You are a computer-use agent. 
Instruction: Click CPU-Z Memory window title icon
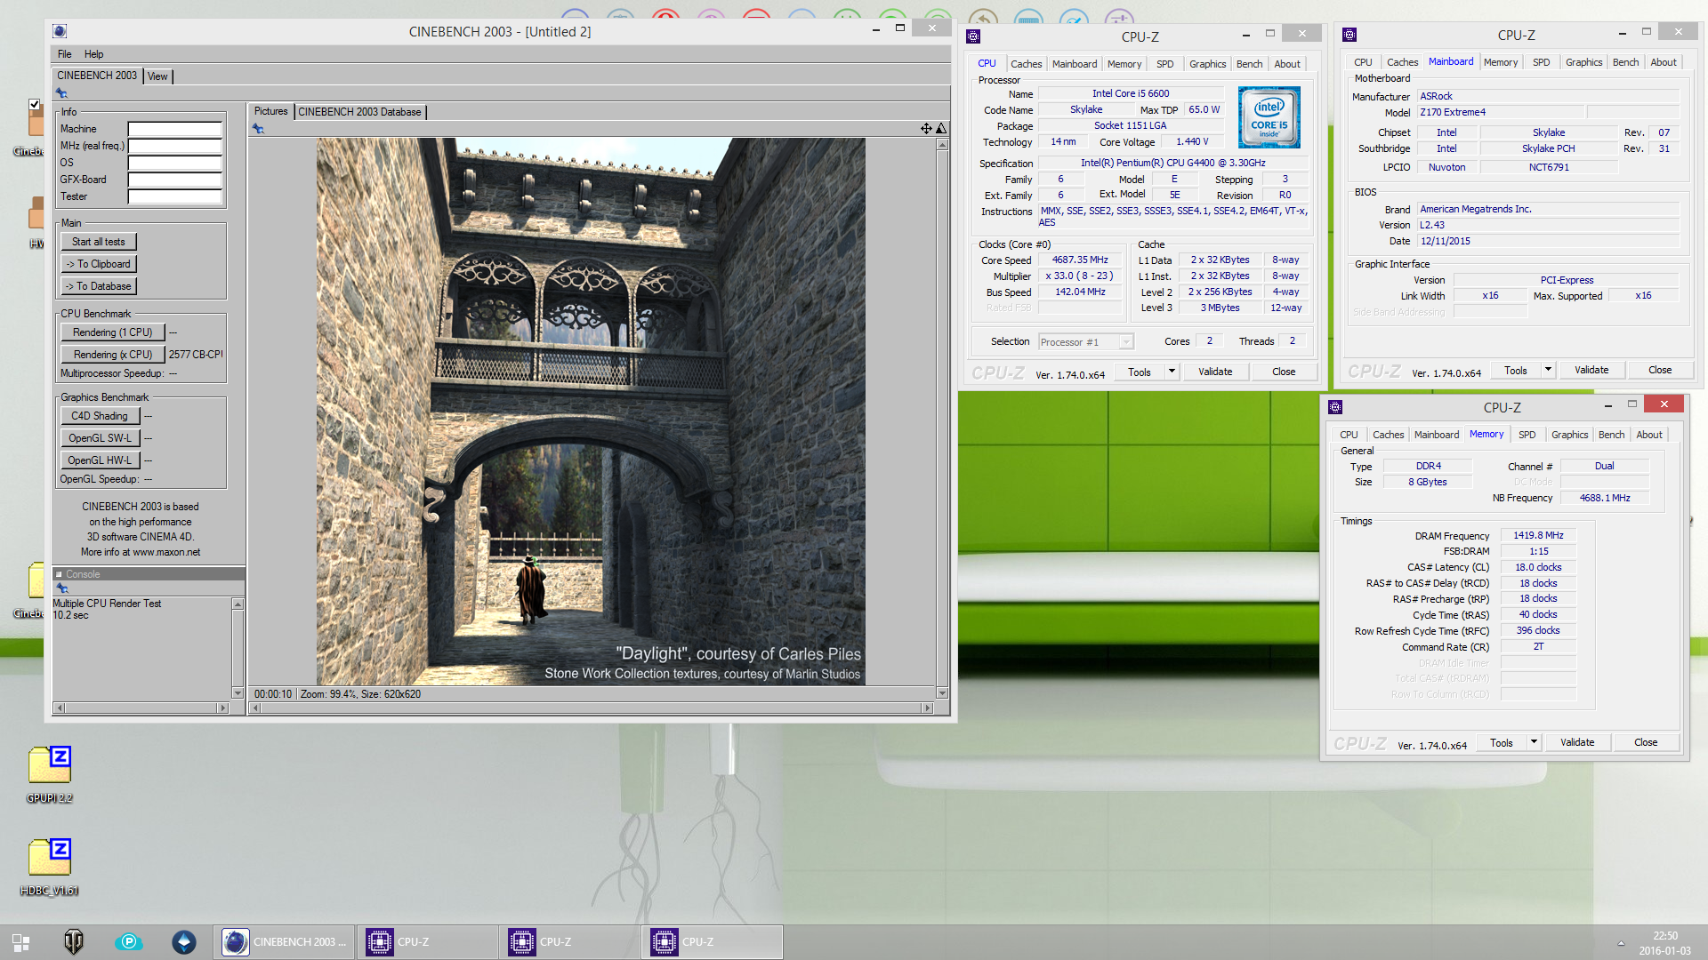point(1335,407)
